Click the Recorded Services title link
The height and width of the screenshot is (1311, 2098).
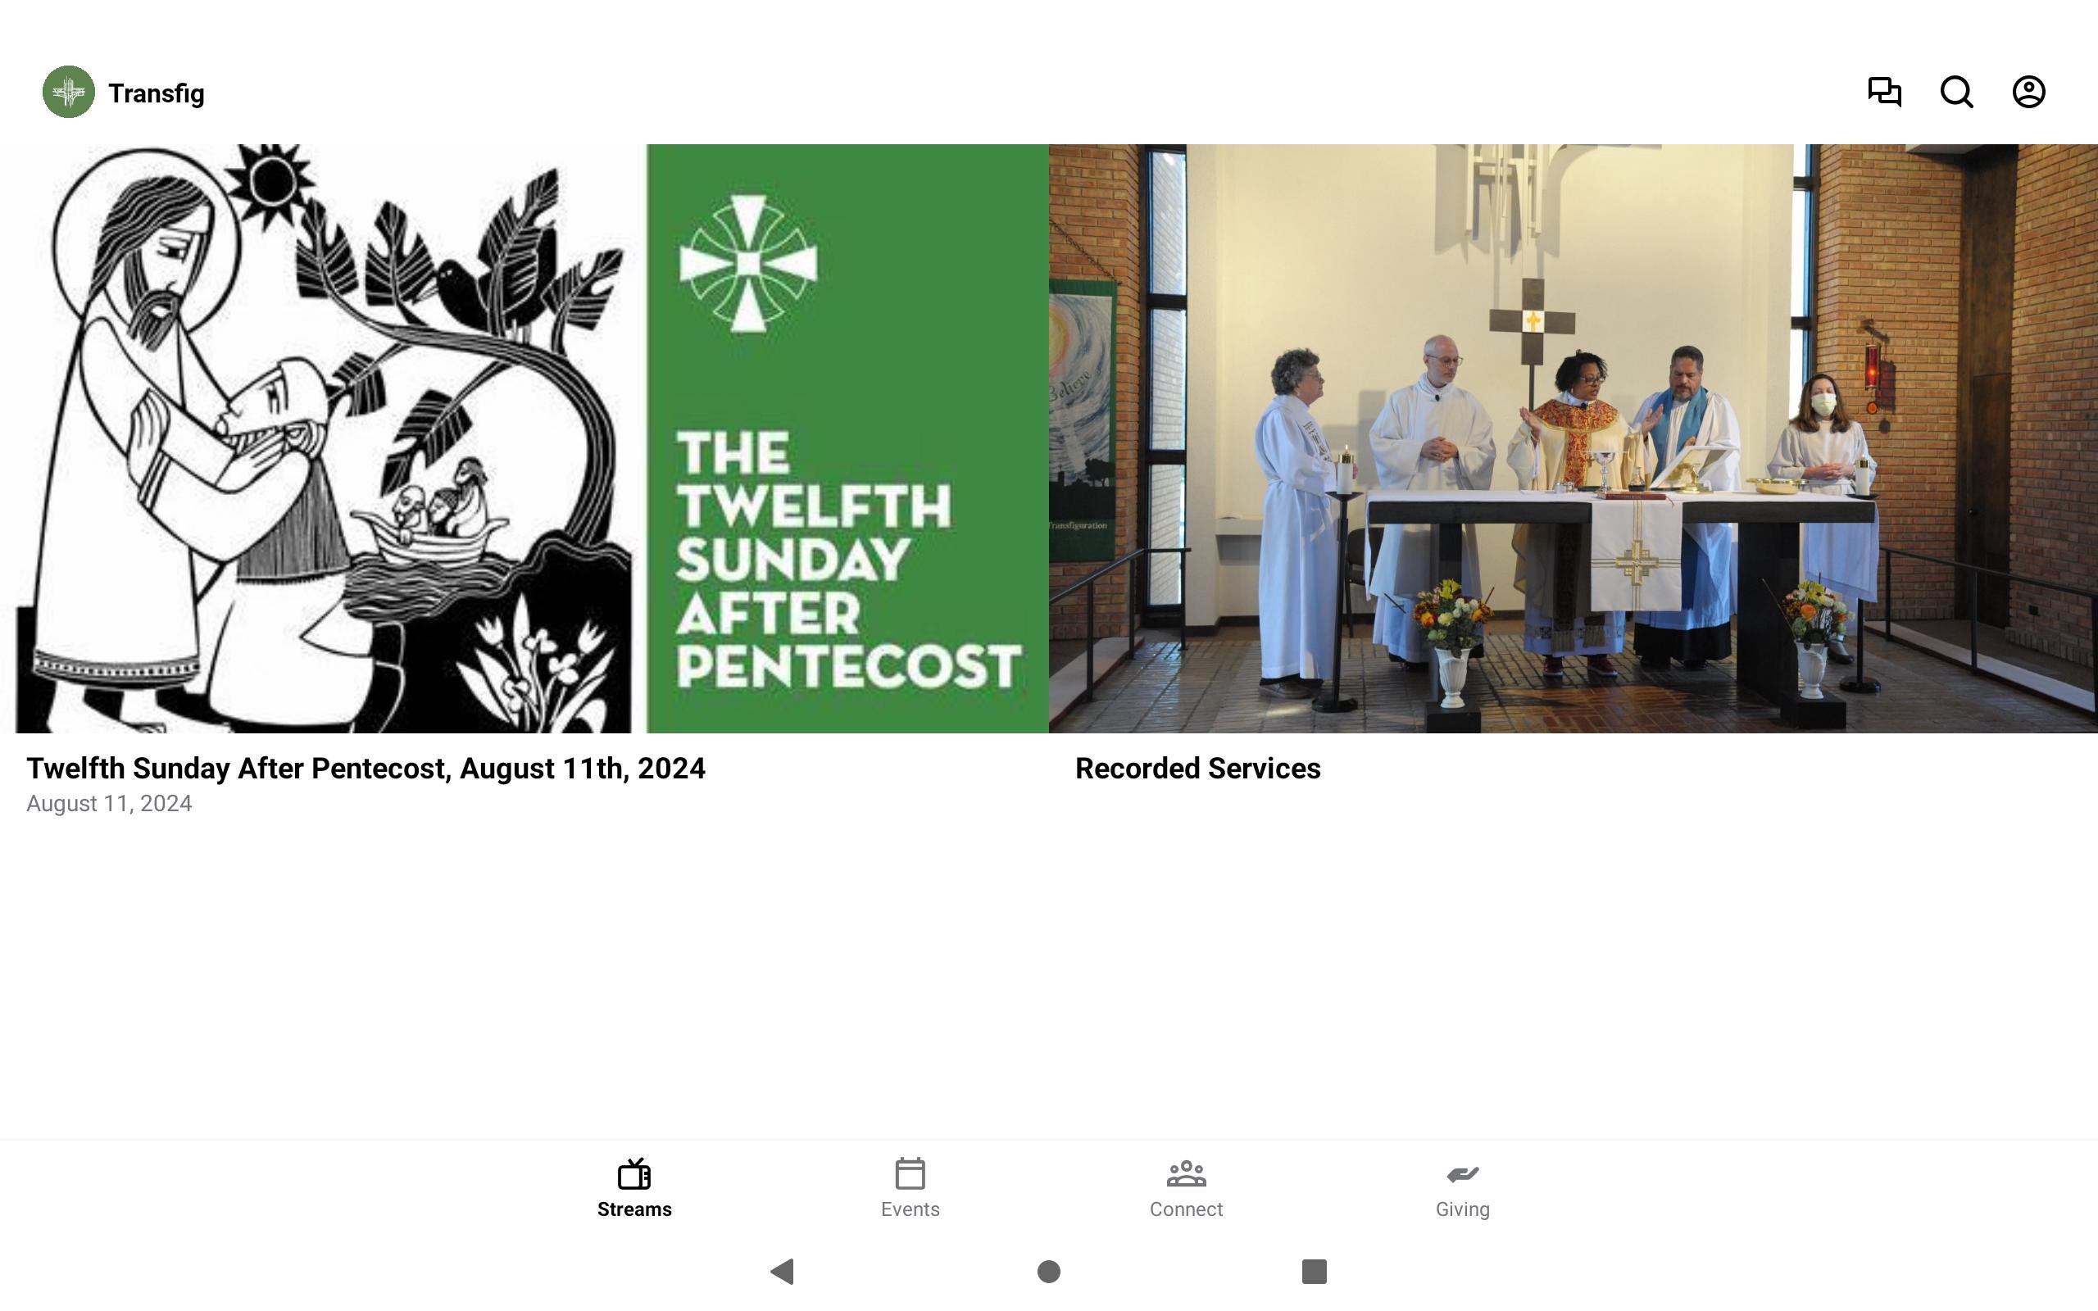pyautogui.click(x=1197, y=769)
